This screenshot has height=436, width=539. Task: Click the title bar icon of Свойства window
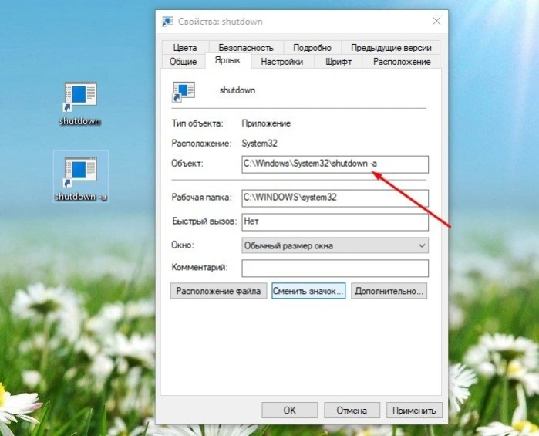tap(167, 22)
